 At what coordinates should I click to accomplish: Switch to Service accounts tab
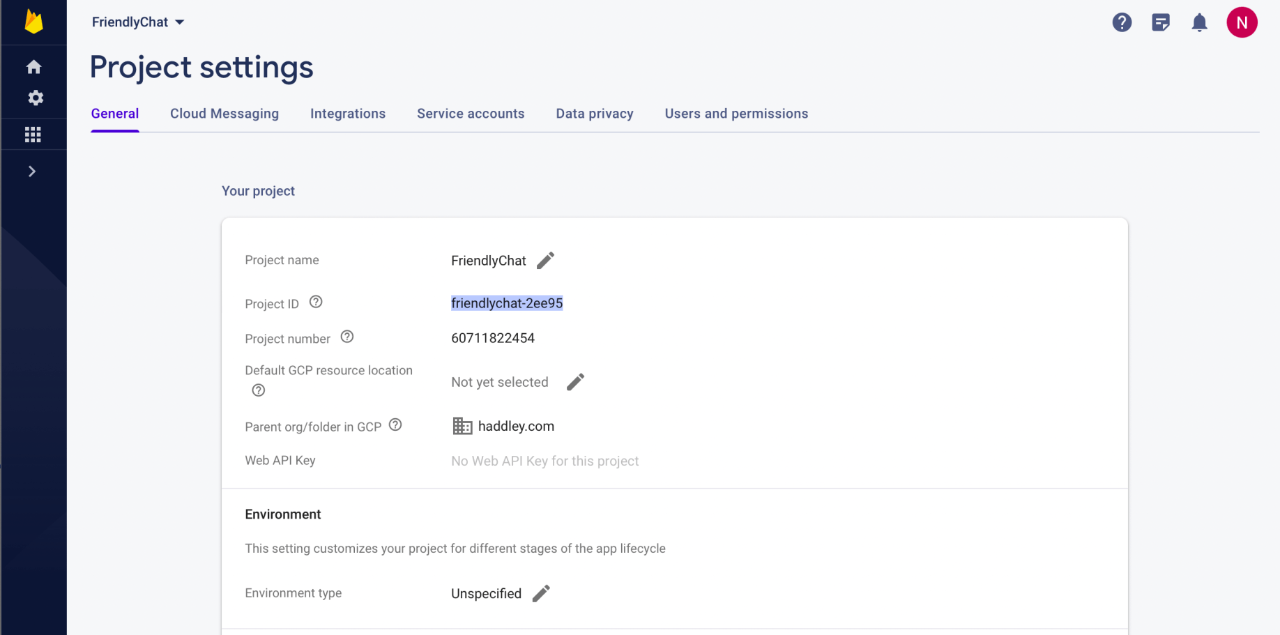pyautogui.click(x=471, y=114)
